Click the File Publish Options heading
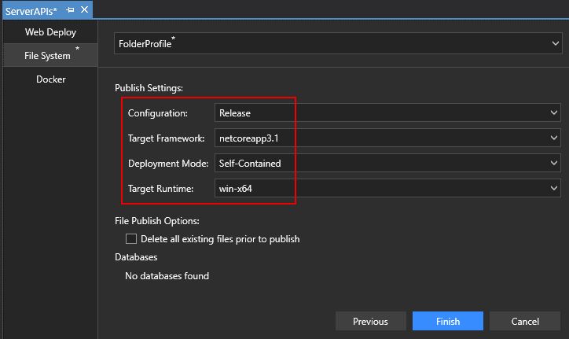This screenshot has width=569, height=339. 156,221
